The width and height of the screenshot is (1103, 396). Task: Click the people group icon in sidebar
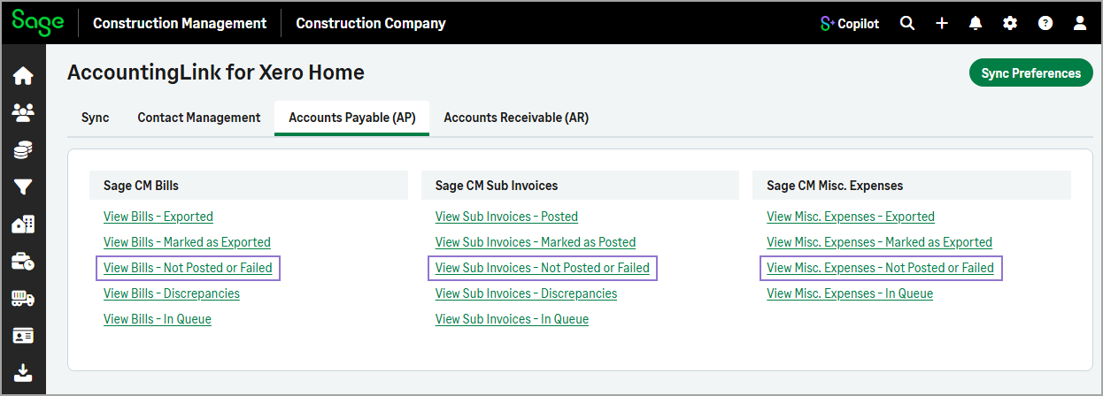tap(23, 112)
